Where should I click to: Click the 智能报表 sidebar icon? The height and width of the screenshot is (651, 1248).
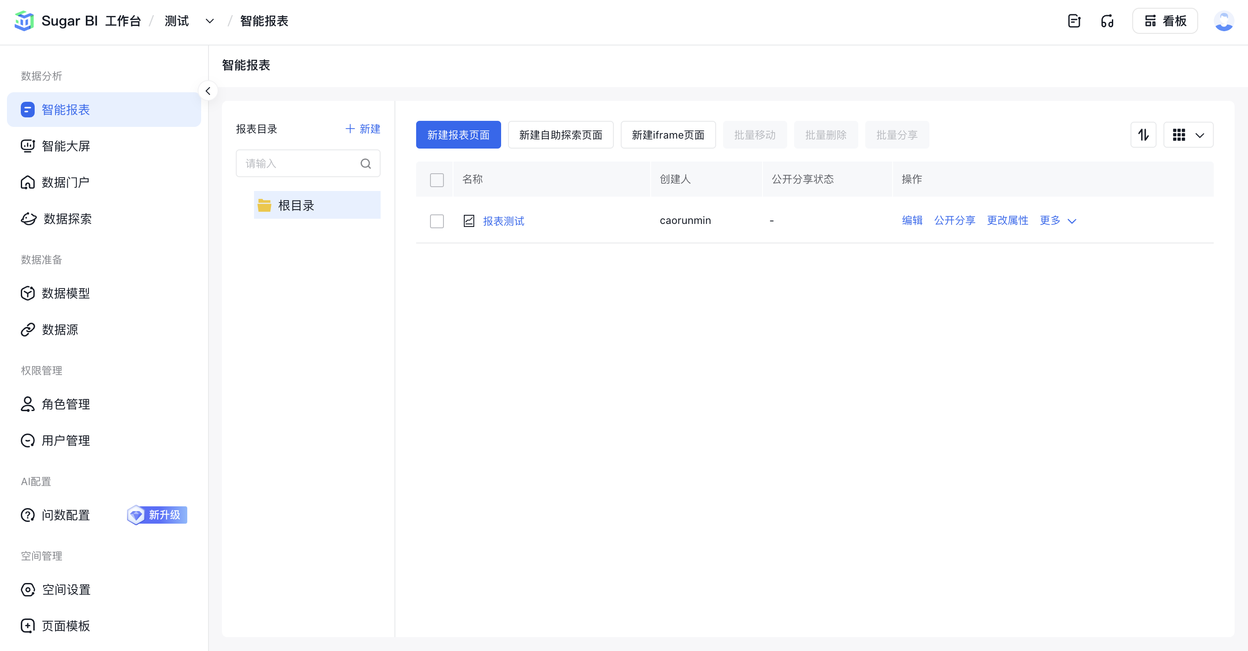click(28, 110)
